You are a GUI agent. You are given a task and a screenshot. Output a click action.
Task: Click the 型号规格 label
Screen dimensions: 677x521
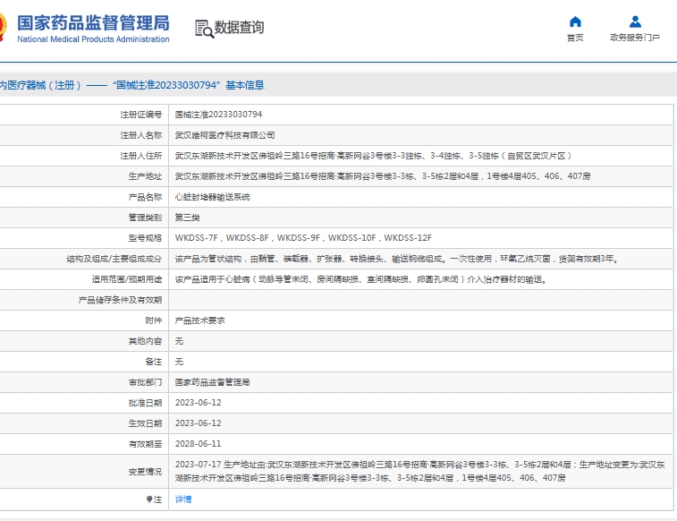tap(145, 238)
